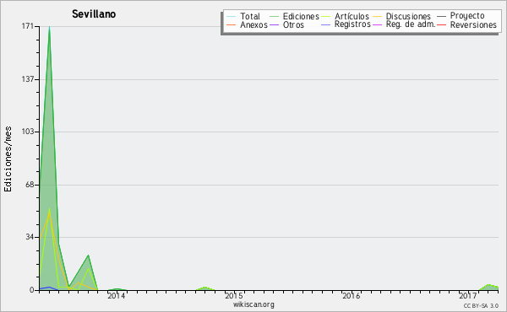Click the Sevillano chart title

pos(94,13)
